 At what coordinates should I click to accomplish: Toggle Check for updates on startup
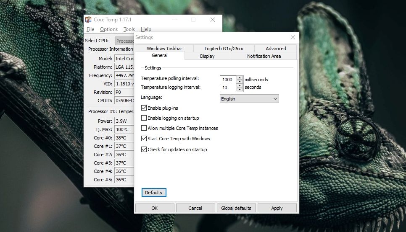tap(144, 150)
